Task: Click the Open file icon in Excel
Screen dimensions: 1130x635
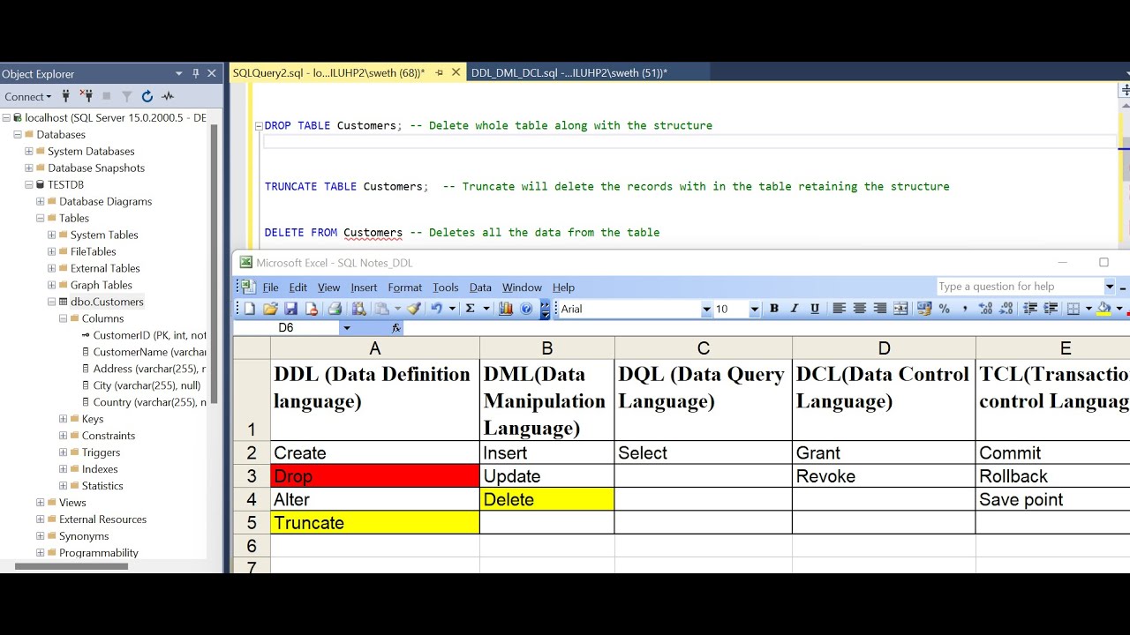Action: pyautogui.click(x=270, y=309)
